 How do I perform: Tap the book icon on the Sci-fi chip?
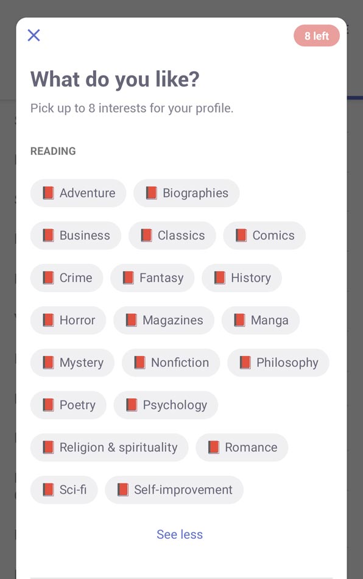[48, 489]
